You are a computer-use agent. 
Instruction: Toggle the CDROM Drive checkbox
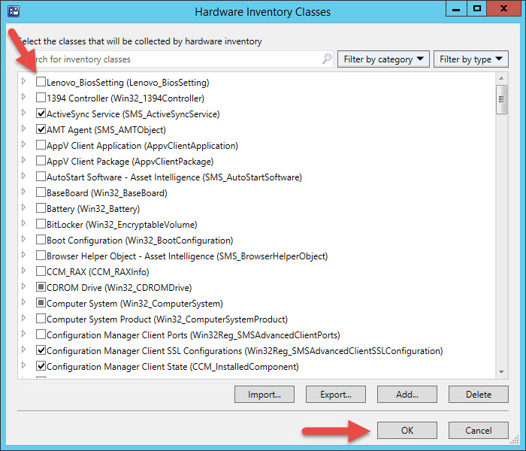41,287
